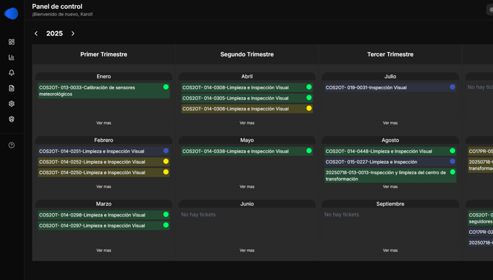Open ticket COS2OT- 014-0252 in Febrero
Viewport: 493px width, 280px height.
click(104, 162)
